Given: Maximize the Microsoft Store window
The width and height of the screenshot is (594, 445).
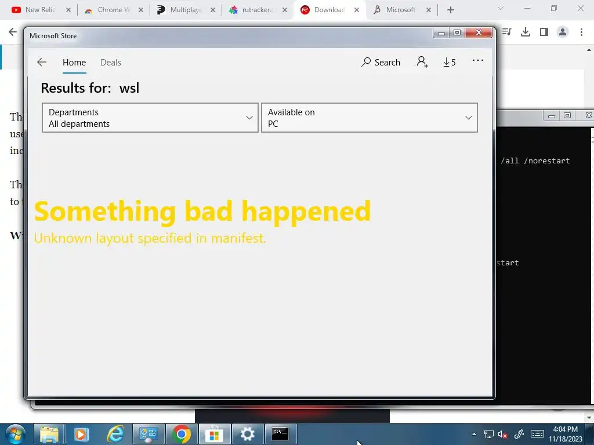Looking at the screenshot, I should (457, 33).
